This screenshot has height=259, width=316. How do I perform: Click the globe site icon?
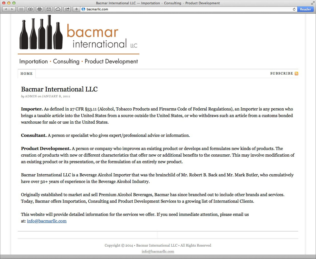pyautogui.click(x=83, y=9)
